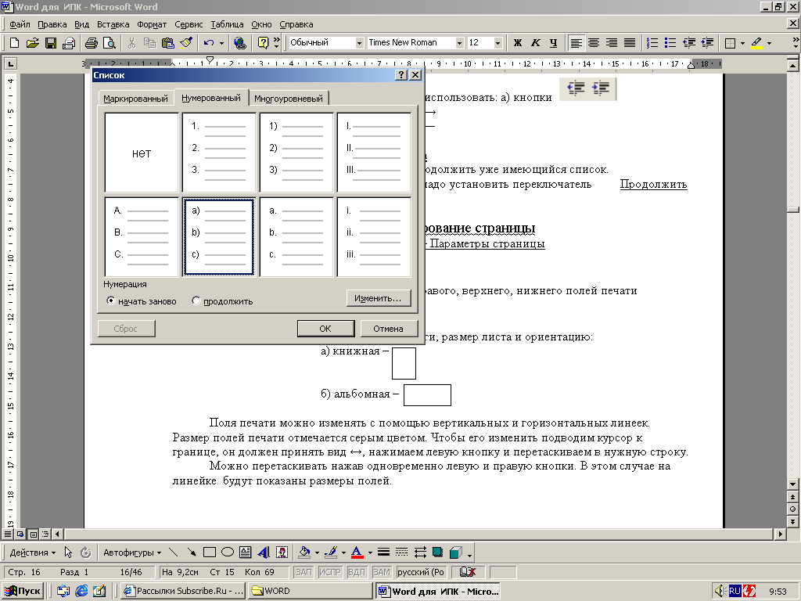Image resolution: width=801 pixels, height=601 pixels.
Task: Open the font size dropdown arrow
Action: [497, 43]
